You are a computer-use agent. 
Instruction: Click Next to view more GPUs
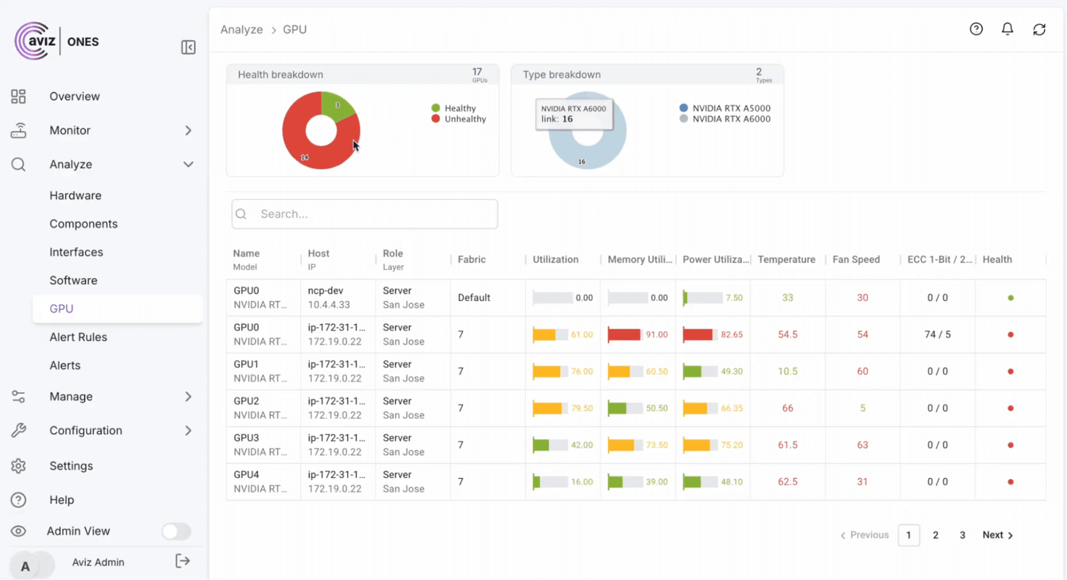coord(994,535)
